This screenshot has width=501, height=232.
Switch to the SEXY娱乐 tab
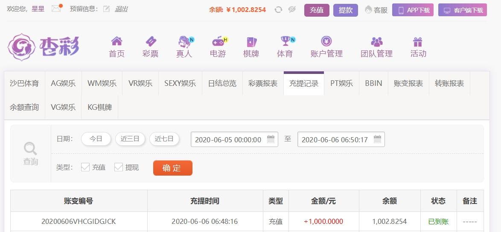pyautogui.click(x=180, y=83)
